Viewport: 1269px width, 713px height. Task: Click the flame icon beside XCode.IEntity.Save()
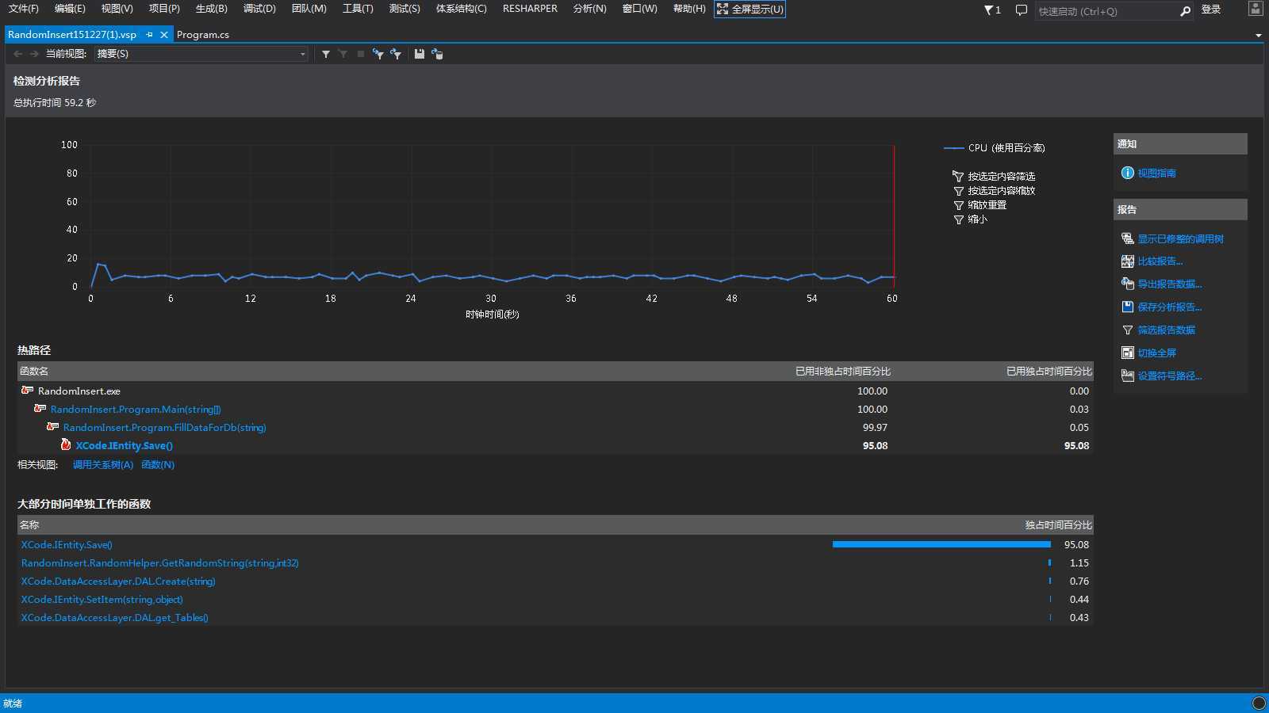(x=66, y=445)
